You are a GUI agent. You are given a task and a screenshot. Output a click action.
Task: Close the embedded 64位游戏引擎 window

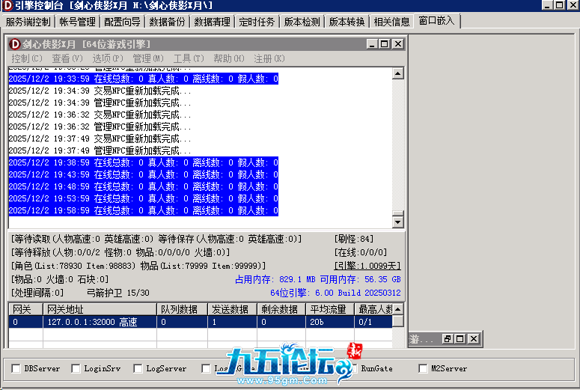397,44
